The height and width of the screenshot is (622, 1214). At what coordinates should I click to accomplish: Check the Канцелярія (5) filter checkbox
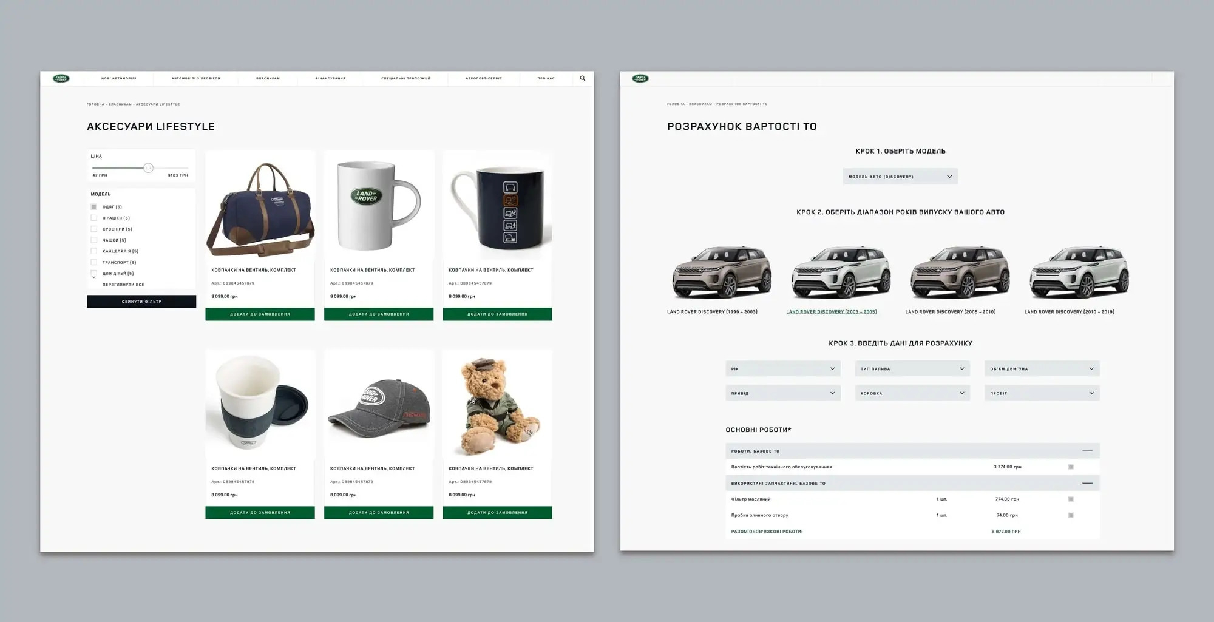[94, 251]
